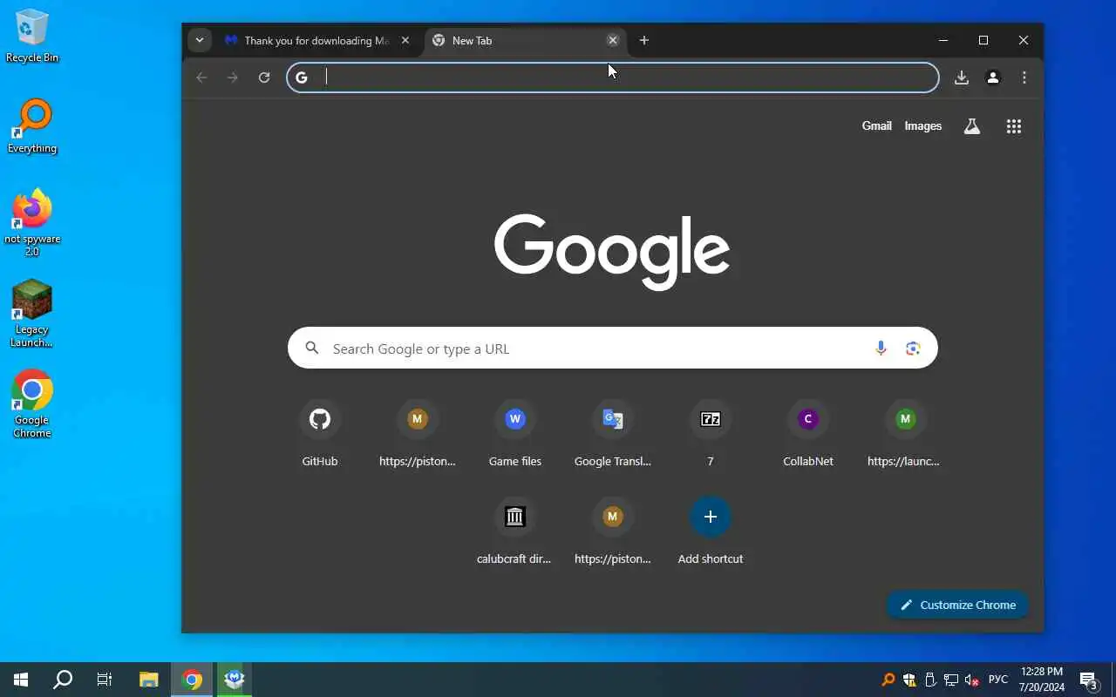This screenshot has height=697, width=1116.
Task: Reload the page with the refresh button
Action: [x=264, y=78]
